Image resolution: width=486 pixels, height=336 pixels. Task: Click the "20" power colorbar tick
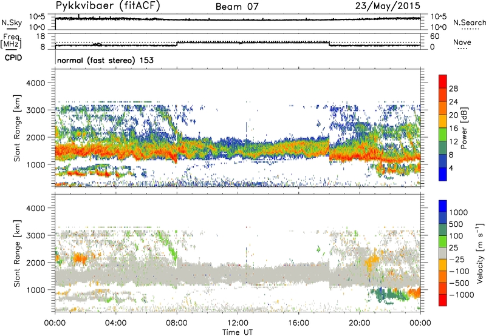[x=453, y=115]
